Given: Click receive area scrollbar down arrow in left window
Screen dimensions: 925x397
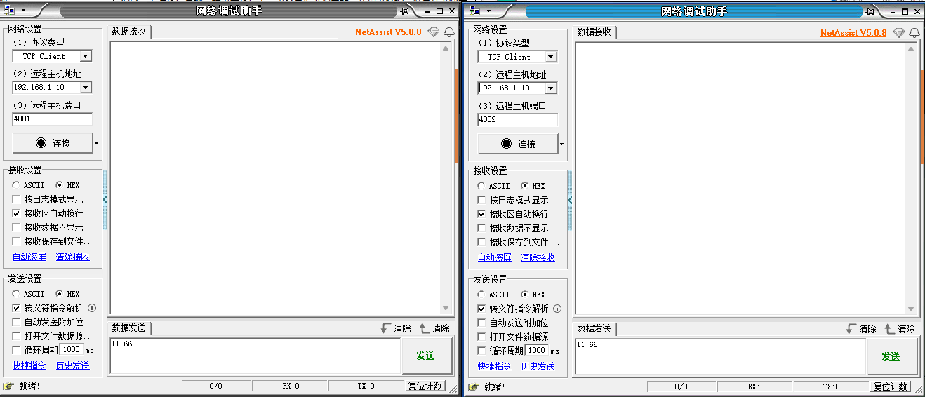Looking at the screenshot, I should [x=445, y=308].
